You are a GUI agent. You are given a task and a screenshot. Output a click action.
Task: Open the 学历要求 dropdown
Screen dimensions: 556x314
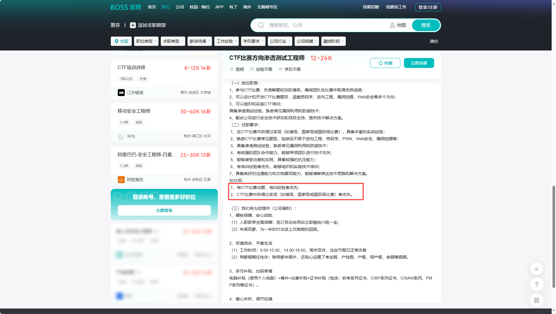click(x=253, y=41)
